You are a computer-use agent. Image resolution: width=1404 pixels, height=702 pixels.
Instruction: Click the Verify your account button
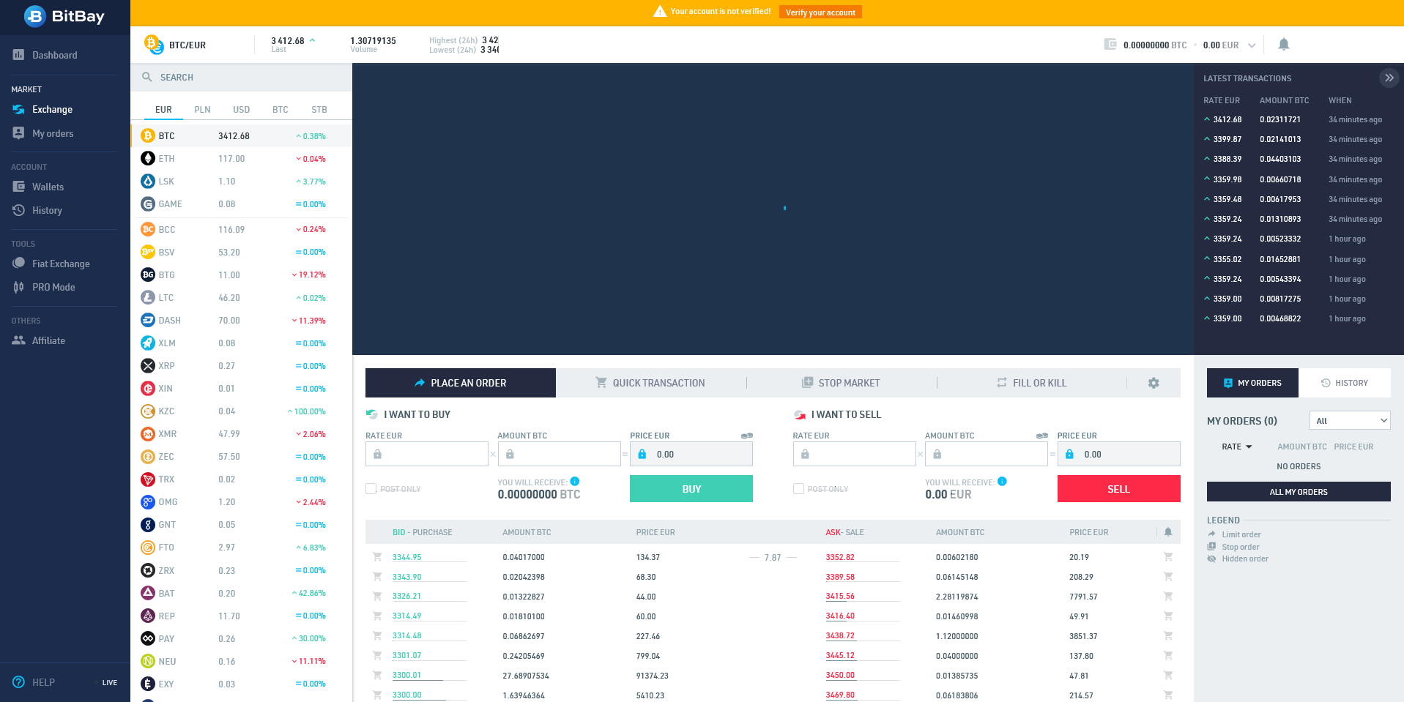[x=820, y=12]
